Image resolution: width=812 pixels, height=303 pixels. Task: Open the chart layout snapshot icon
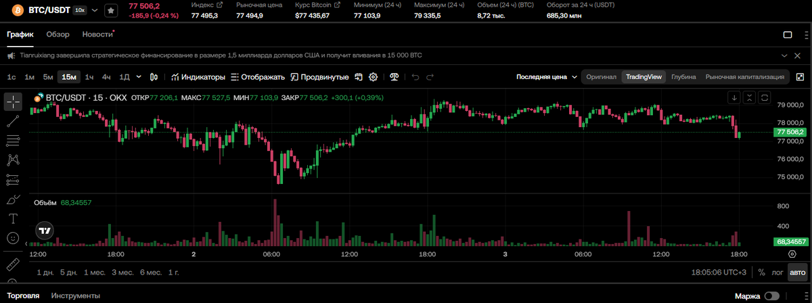click(359, 77)
